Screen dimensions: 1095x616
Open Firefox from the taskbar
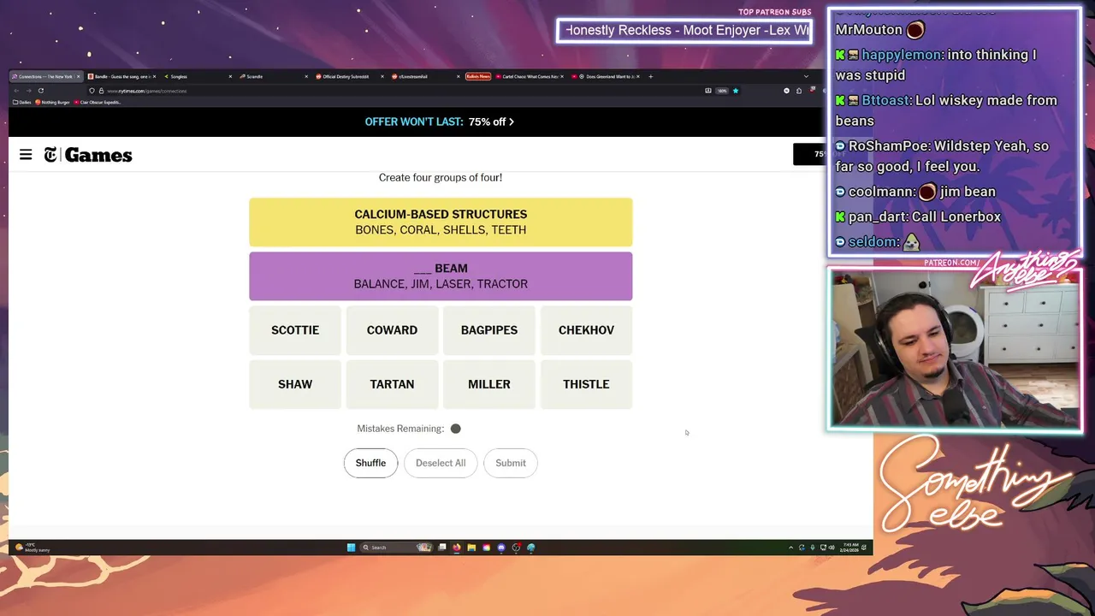tap(456, 548)
